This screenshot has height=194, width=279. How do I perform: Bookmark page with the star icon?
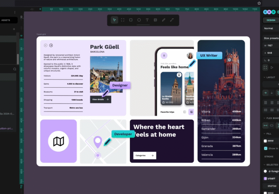click(259, 3)
